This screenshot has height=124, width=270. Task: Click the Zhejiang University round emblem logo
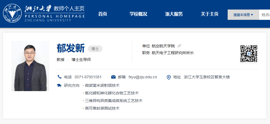coord(12,13)
